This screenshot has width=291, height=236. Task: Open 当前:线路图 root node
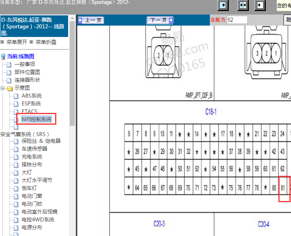[20, 56]
